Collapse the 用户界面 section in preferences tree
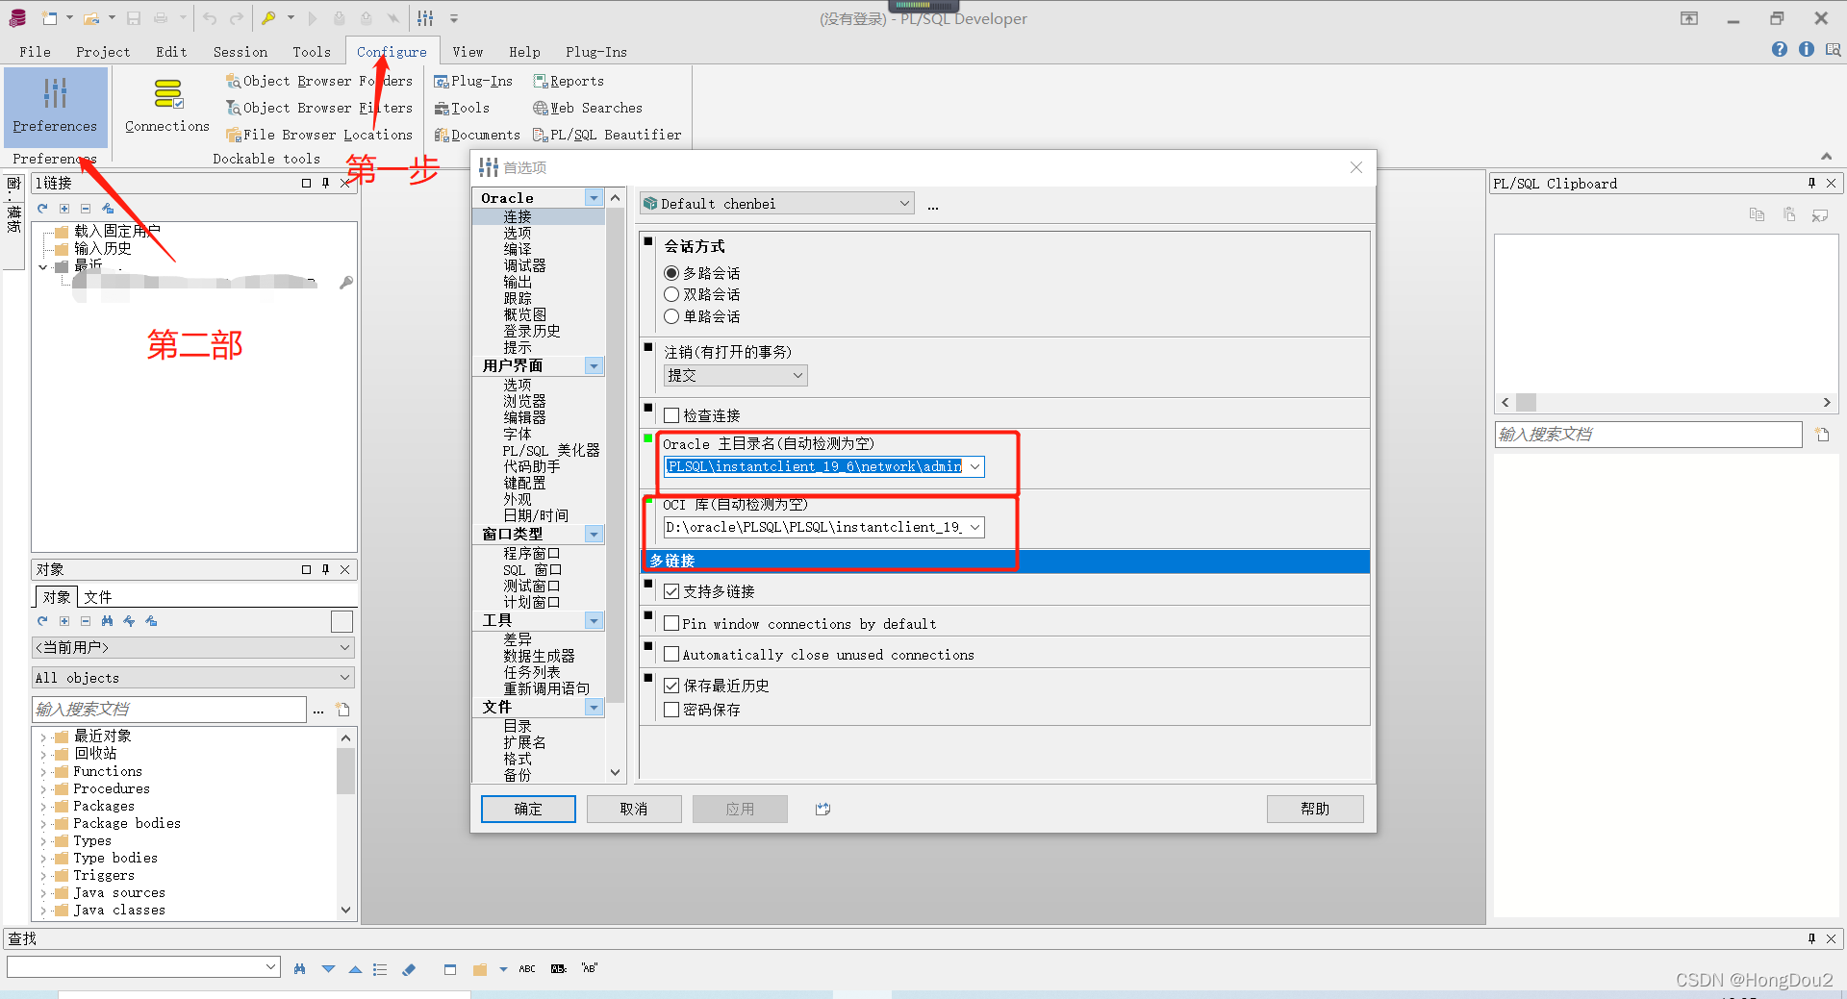 tap(594, 366)
